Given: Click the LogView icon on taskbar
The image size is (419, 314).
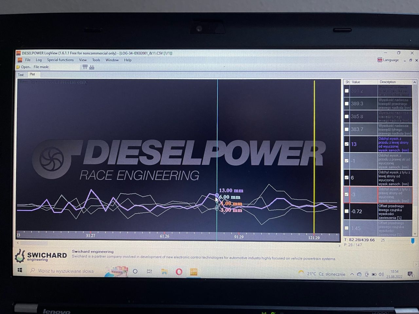Looking at the screenshot, I should pos(194,272).
